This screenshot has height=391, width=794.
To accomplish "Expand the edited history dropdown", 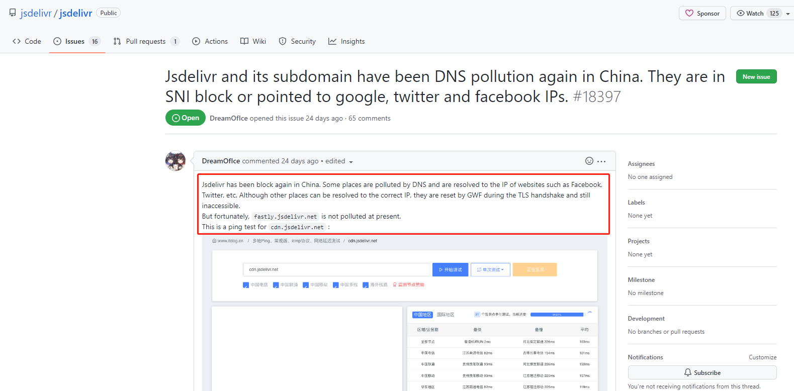I will click(x=351, y=162).
